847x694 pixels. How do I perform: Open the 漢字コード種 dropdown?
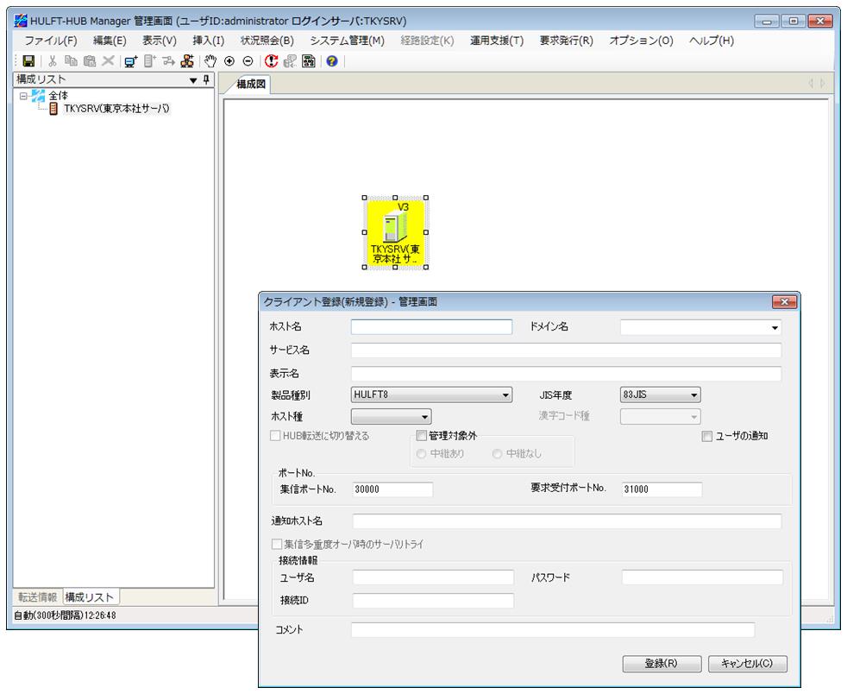click(x=693, y=417)
